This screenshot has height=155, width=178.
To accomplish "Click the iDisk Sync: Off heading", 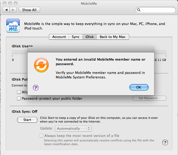I will 24,111.
